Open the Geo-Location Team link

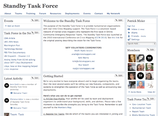[x=141, y=104]
